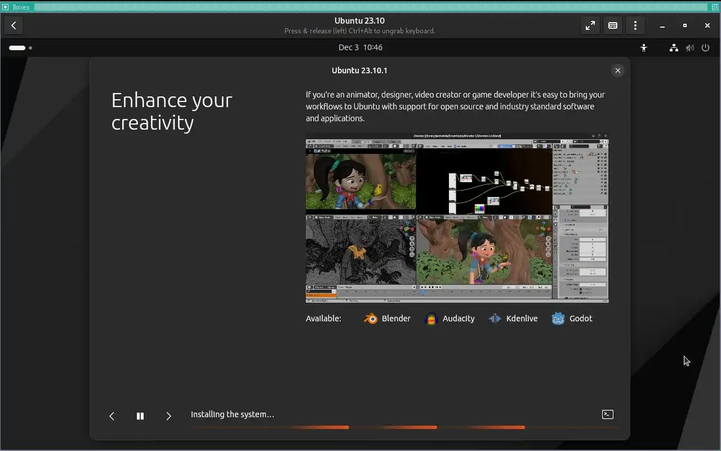Maximize the Boxes window
721x451 pixels.
[x=685, y=25]
